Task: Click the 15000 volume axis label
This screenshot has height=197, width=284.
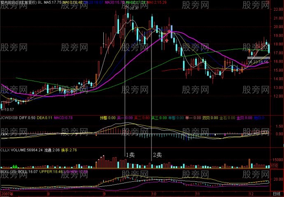Action: tap(278, 160)
